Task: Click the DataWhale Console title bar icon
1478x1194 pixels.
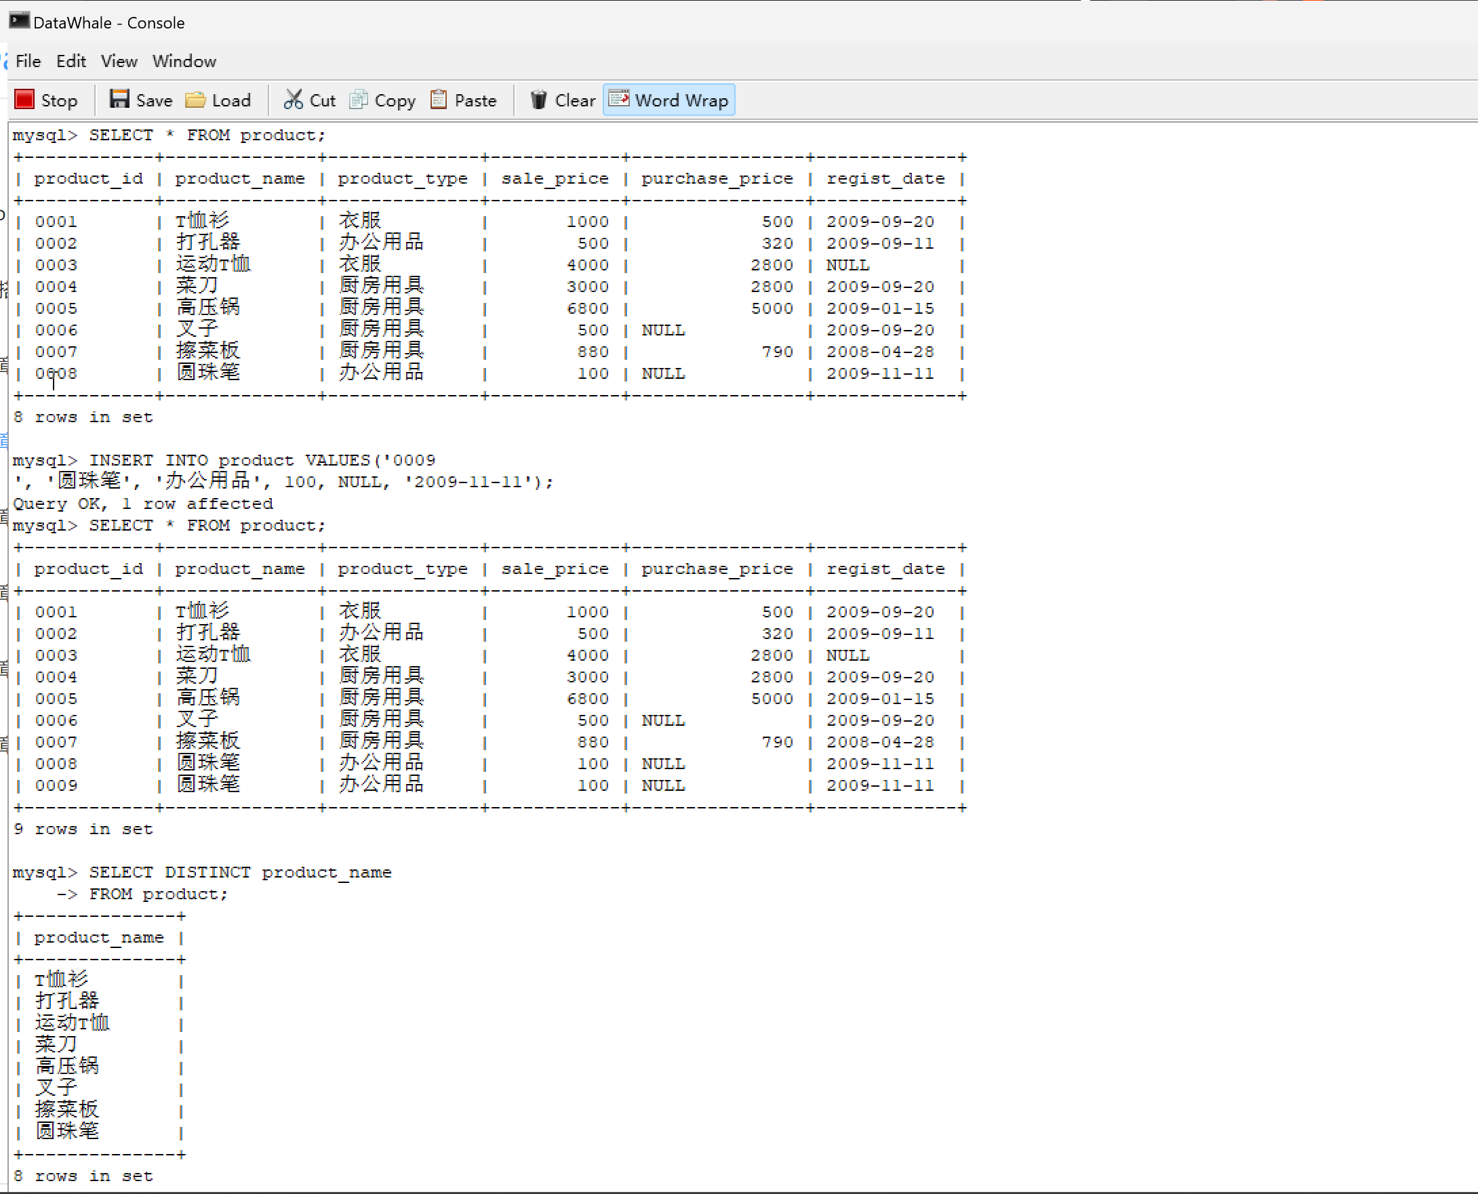Action: pyautogui.click(x=18, y=21)
